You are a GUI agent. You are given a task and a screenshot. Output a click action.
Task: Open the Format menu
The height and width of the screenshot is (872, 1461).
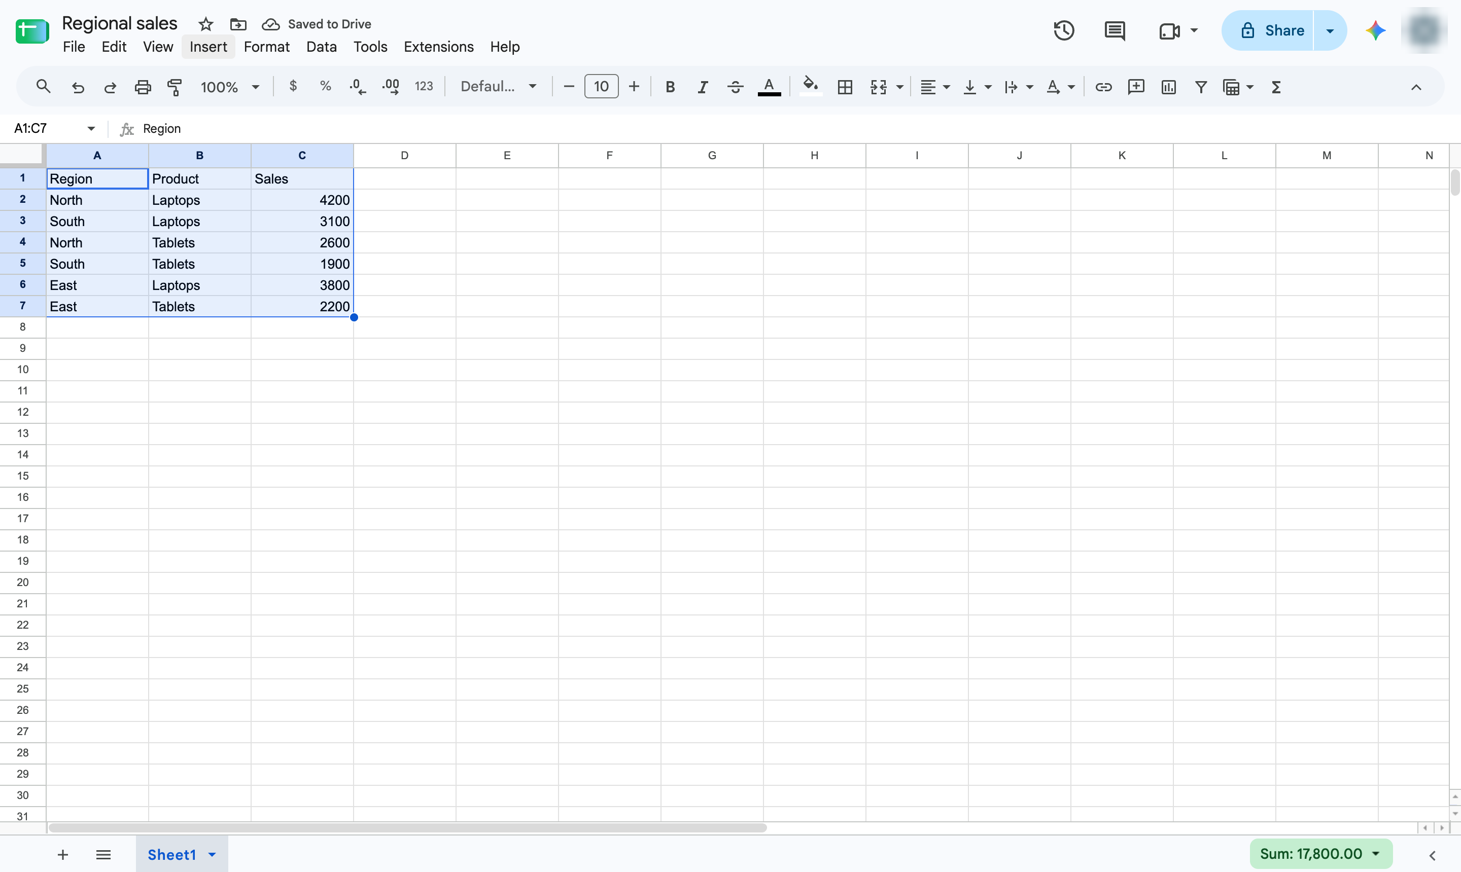[266, 47]
